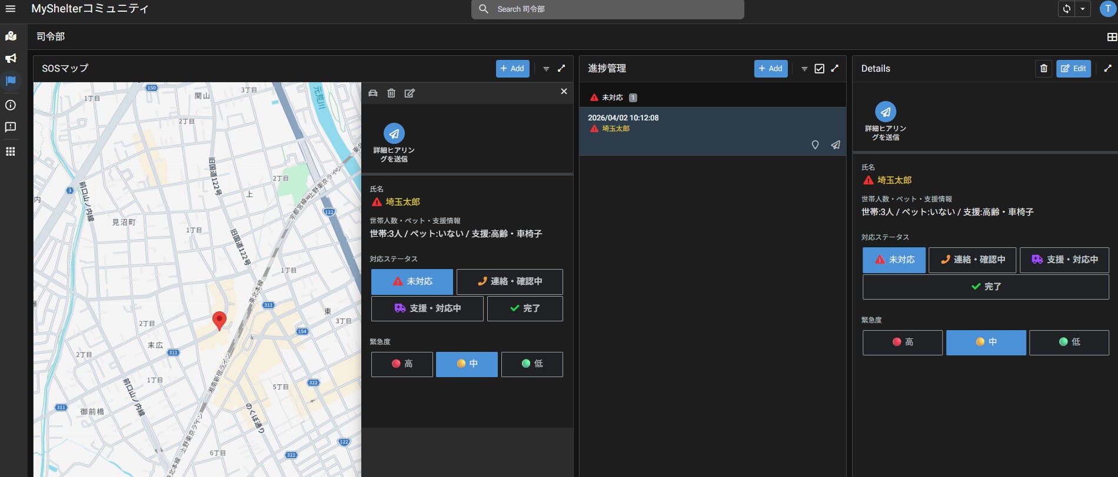Open the info sidebar icon
This screenshot has width=1118, height=477.
point(11,105)
